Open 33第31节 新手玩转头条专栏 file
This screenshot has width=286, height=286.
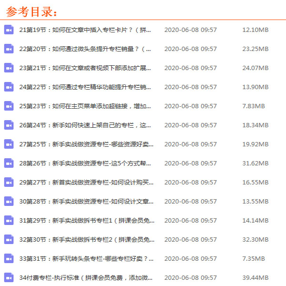[86, 258]
